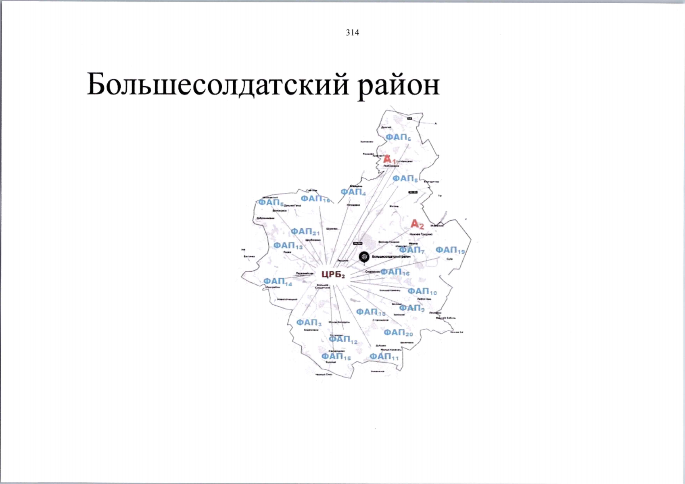Click the ФАП5 label on the map
The image size is (685, 484).
pyautogui.click(x=271, y=203)
